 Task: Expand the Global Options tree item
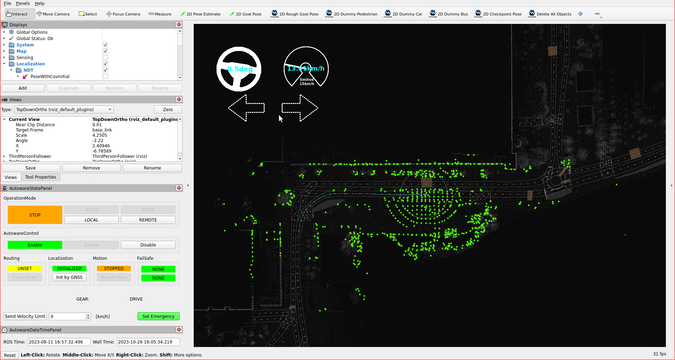pyautogui.click(x=4, y=32)
